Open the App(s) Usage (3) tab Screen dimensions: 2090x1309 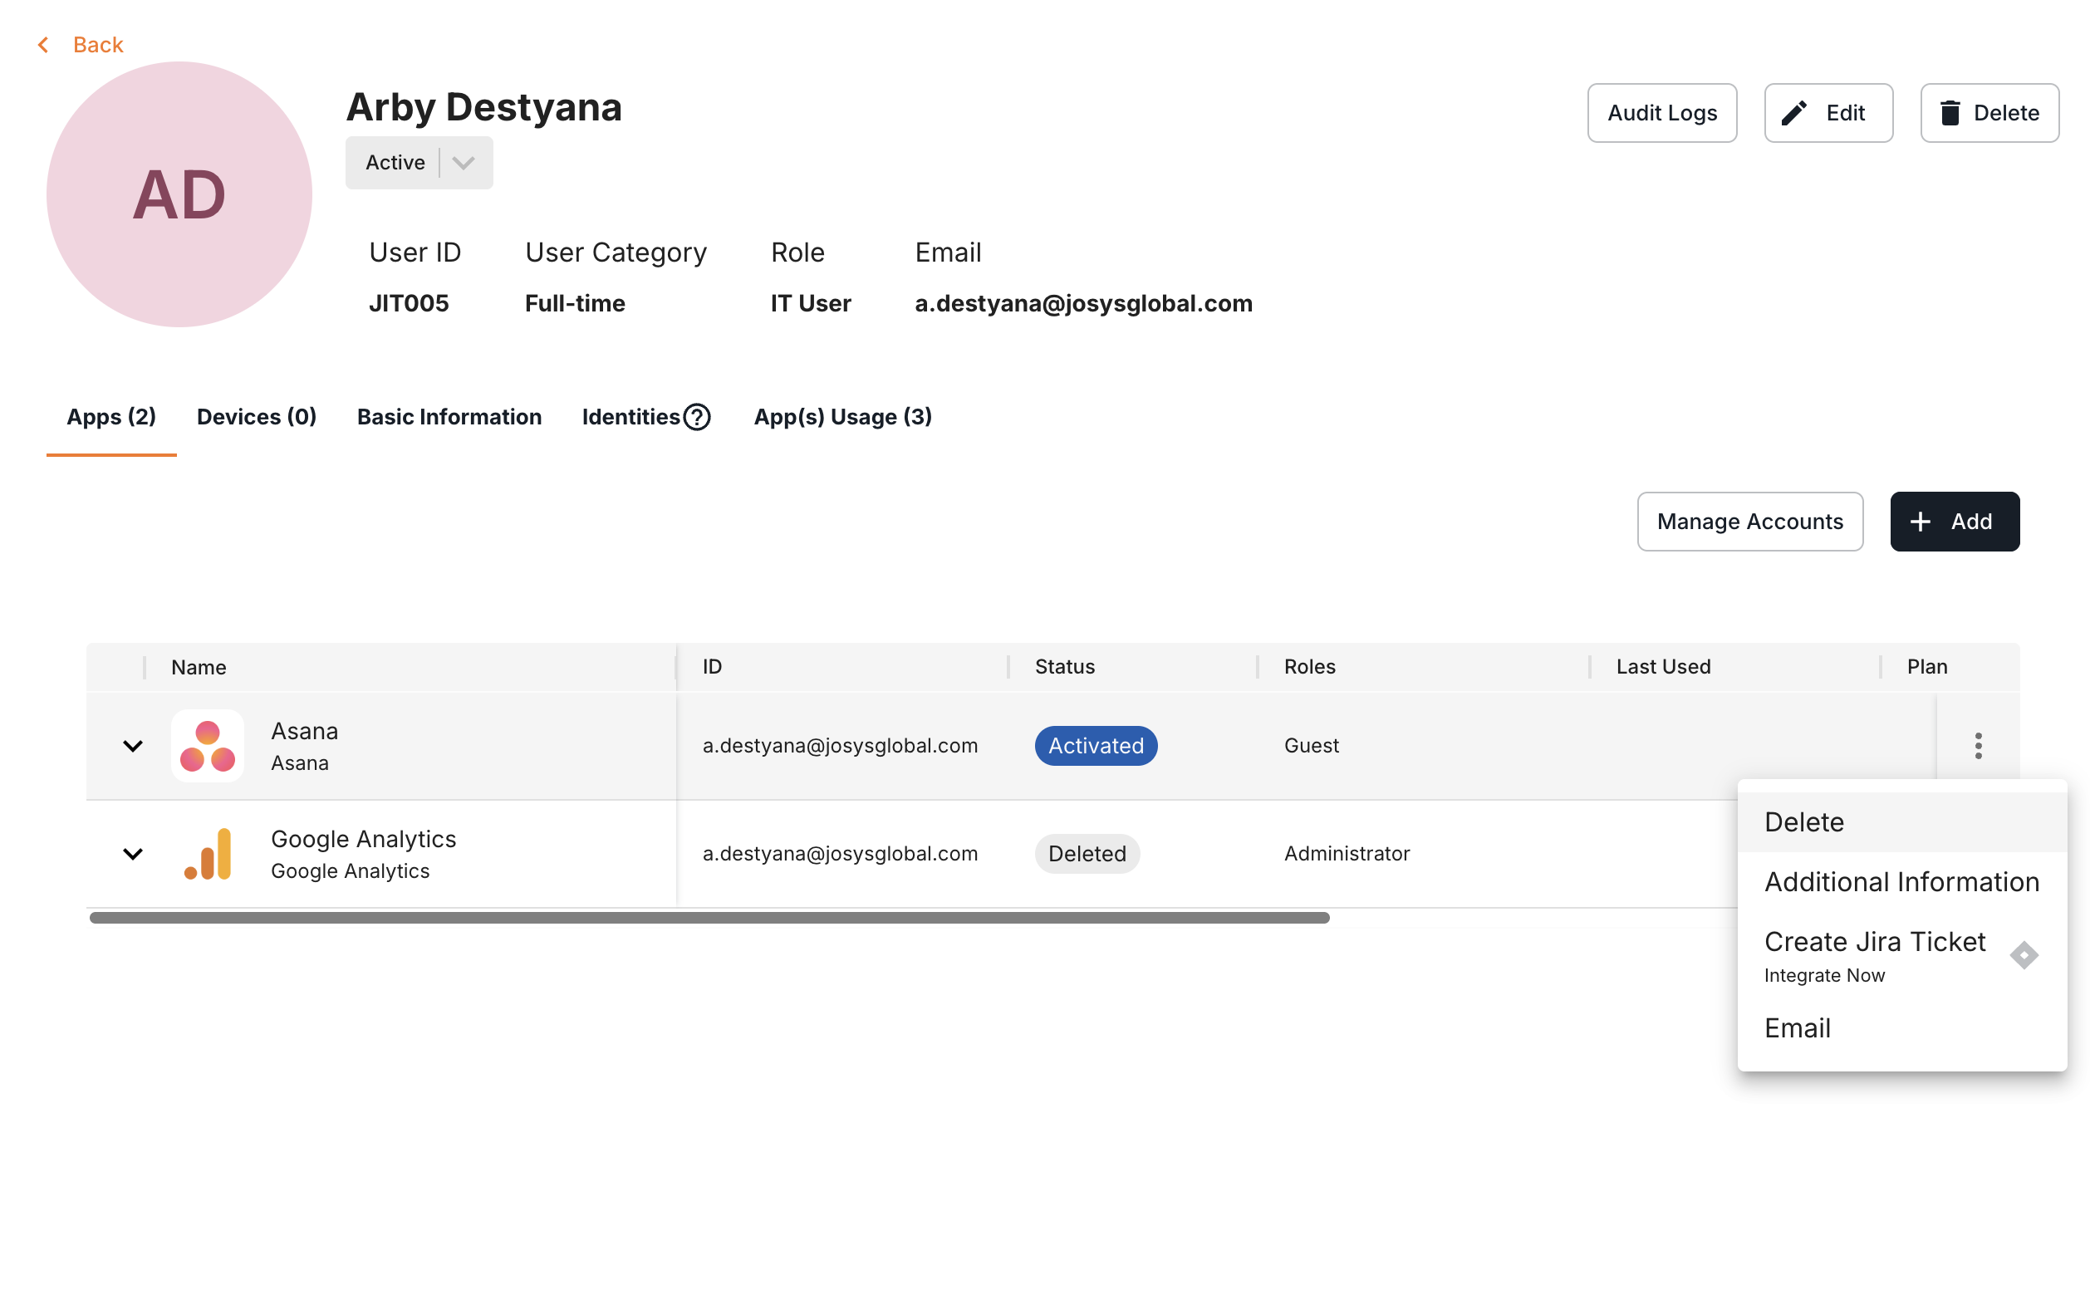pos(842,416)
